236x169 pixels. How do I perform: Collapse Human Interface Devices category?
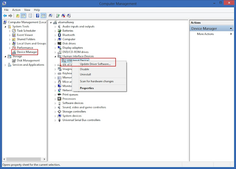[x=55, y=56]
